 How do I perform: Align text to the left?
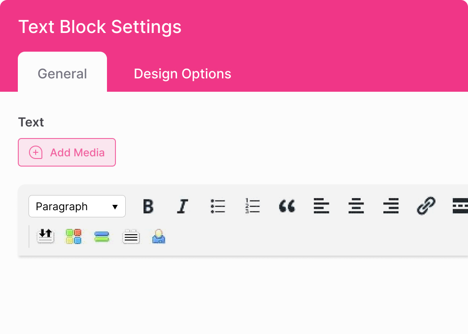(321, 206)
